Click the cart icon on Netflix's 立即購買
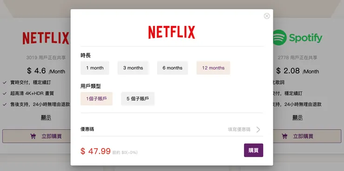The width and height of the screenshot is (344, 171). [x=33, y=136]
